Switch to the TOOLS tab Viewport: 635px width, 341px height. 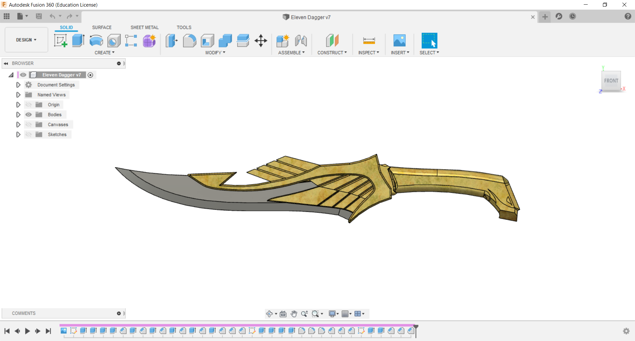click(x=184, y=27)
